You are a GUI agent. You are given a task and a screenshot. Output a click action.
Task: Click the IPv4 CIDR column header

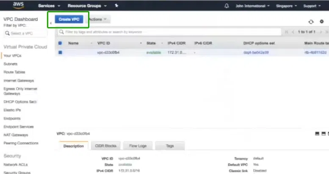pos(177,43)
